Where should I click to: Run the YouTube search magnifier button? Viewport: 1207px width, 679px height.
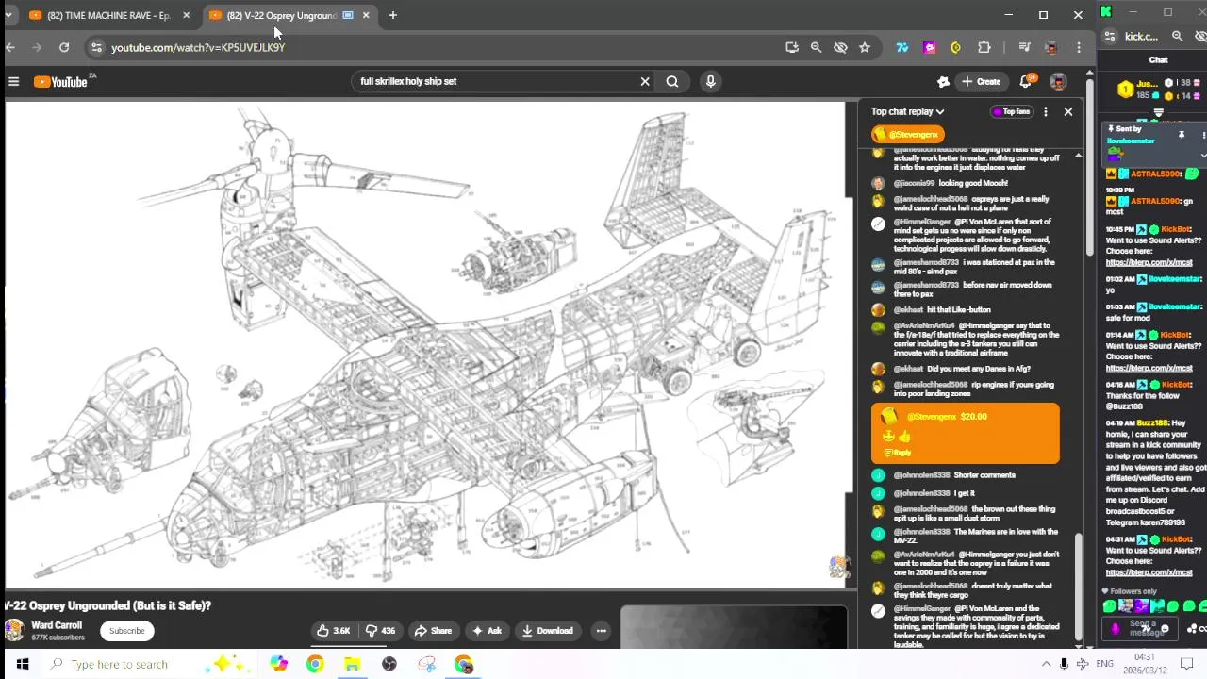click(672, 82)
